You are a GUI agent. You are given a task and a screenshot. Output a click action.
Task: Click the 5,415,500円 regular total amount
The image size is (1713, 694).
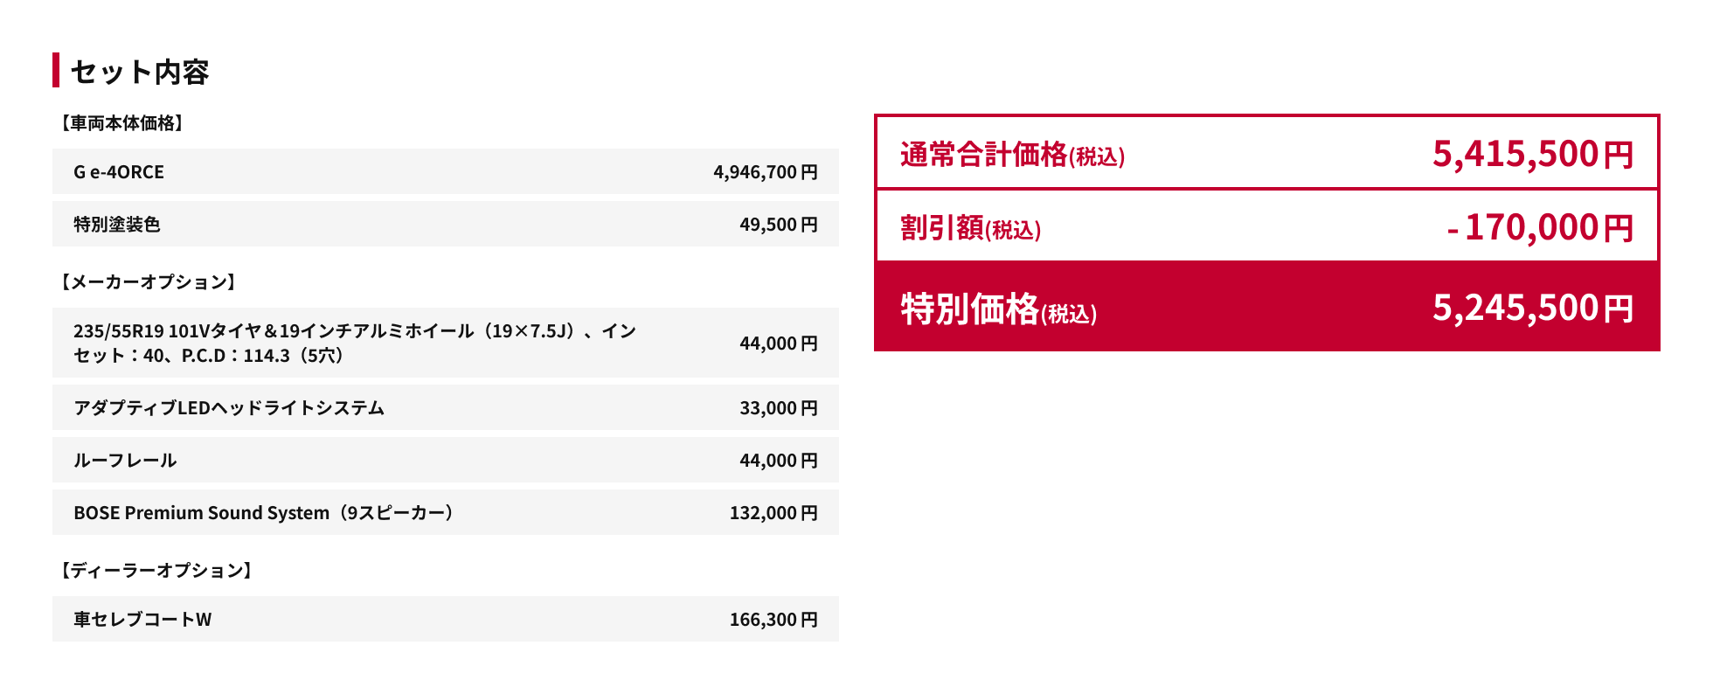(1532, 154)
